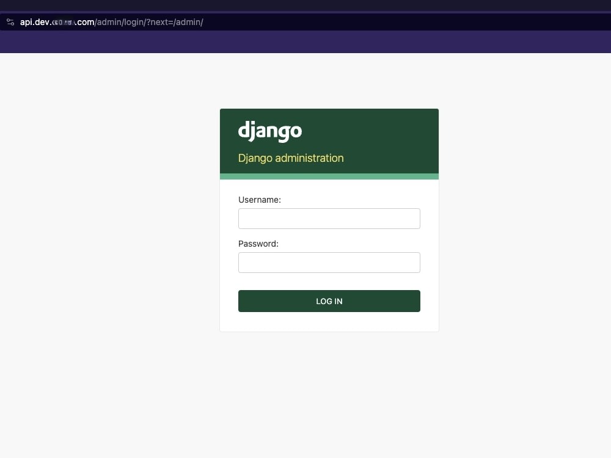Screen dimensions: 611x458
Task: Click the Username label
Action: [259, 200]
